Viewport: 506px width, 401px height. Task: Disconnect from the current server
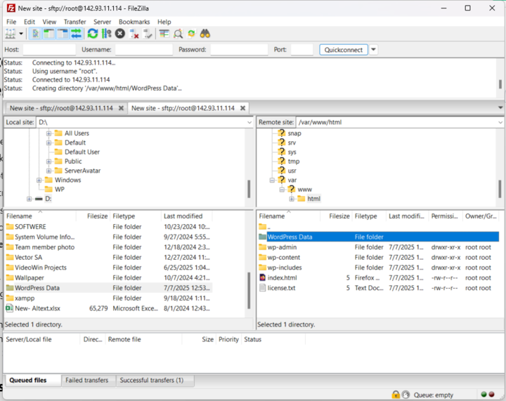(134, 34)
